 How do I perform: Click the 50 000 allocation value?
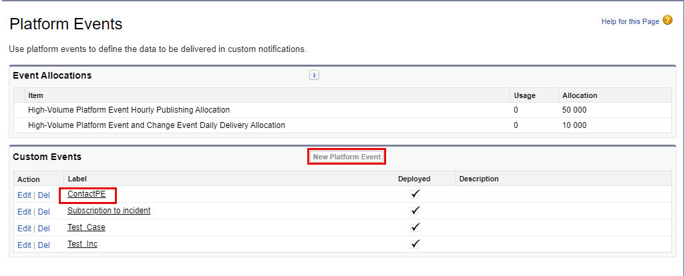click(574, 110)
